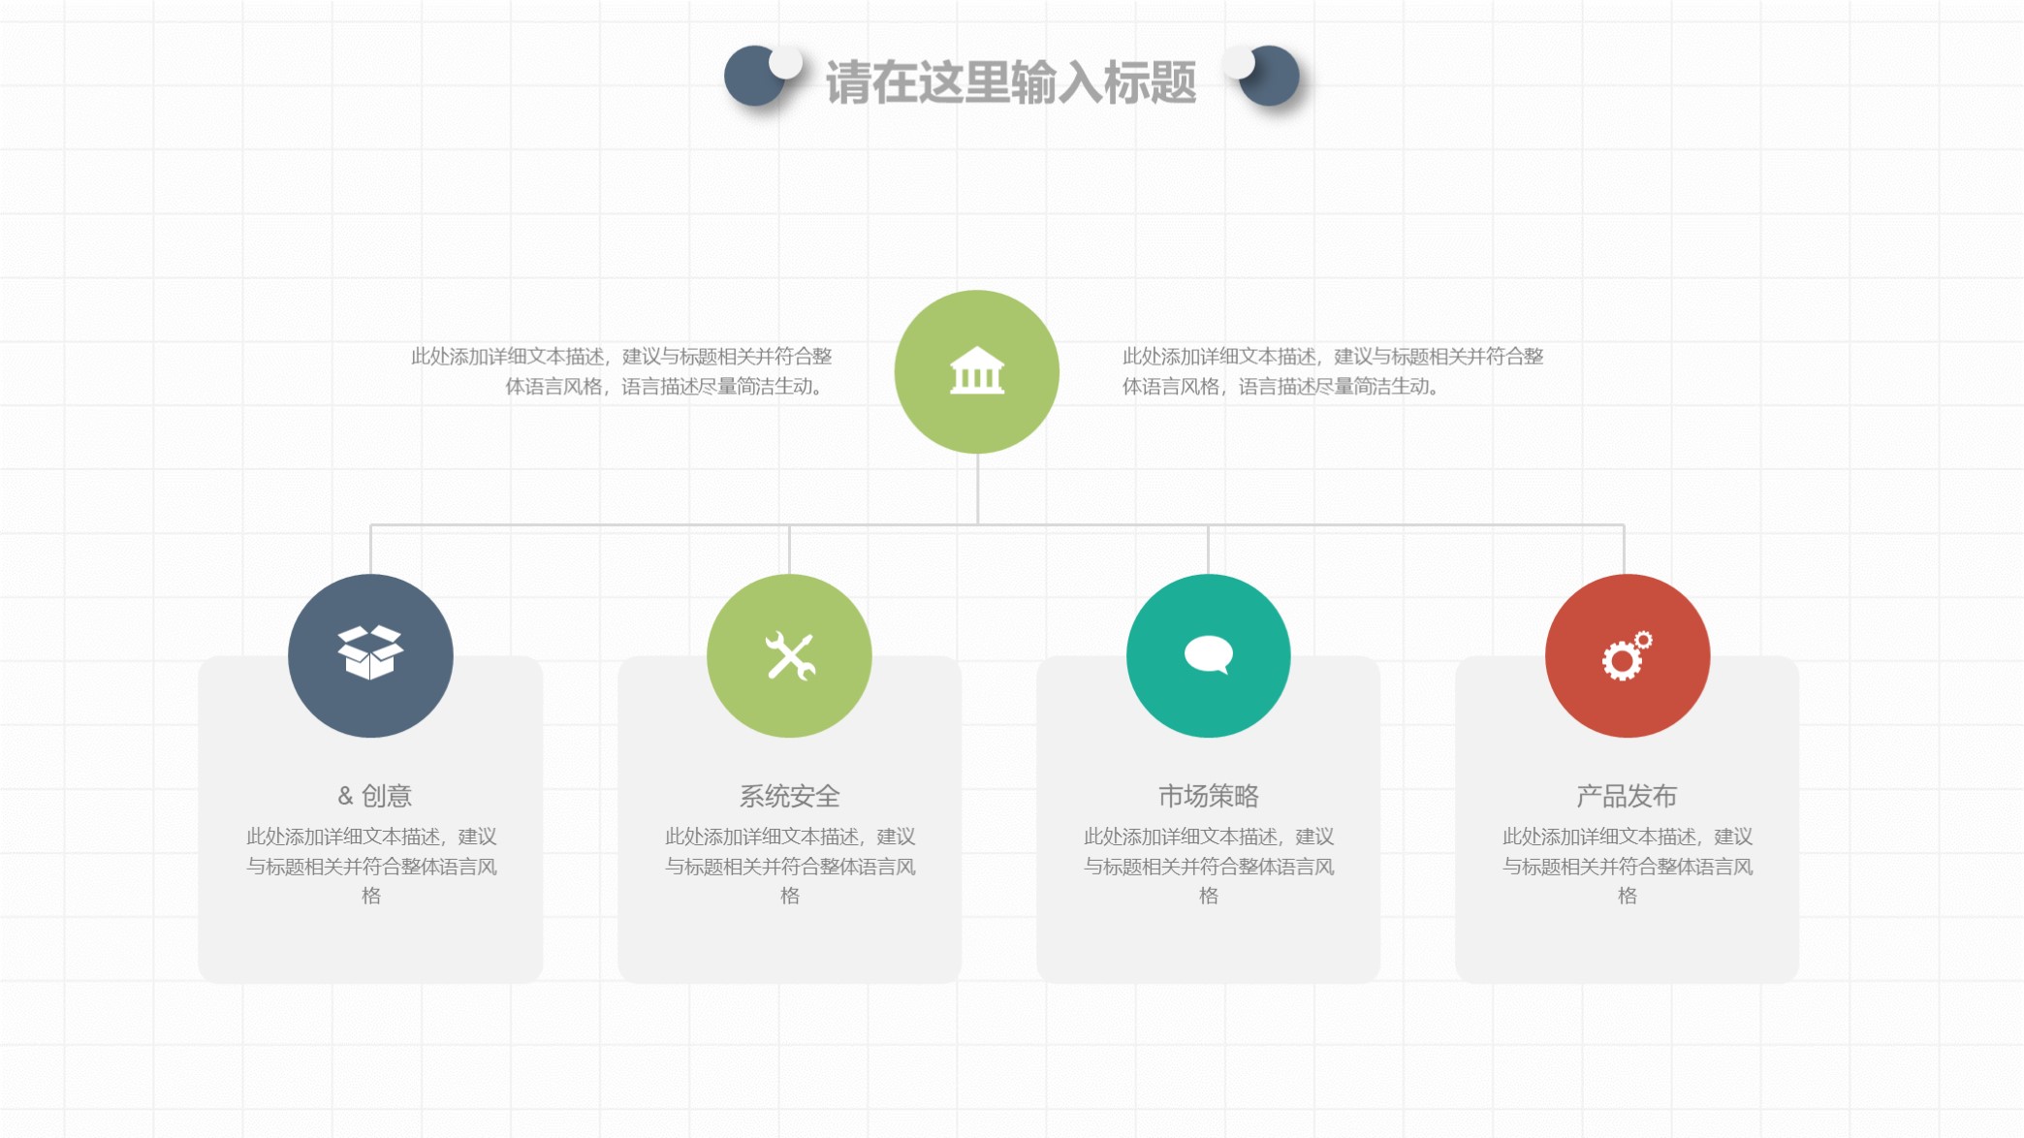2024x1138 pixels.
Task: Click the wrench and screwdriver tools icon
Action: click(x=789, y=655)
